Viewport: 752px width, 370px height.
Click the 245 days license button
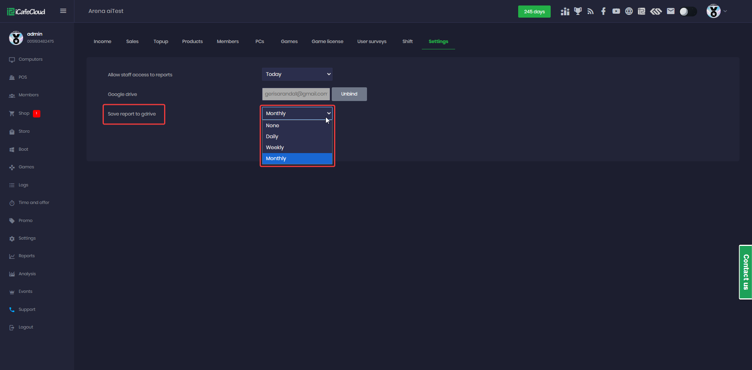(534, 12)
